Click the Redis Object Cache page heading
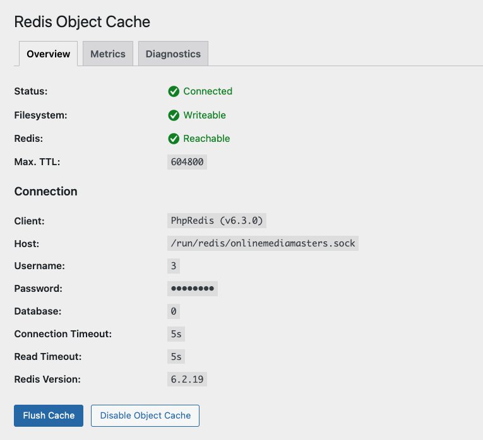 [x=82, y=22]
